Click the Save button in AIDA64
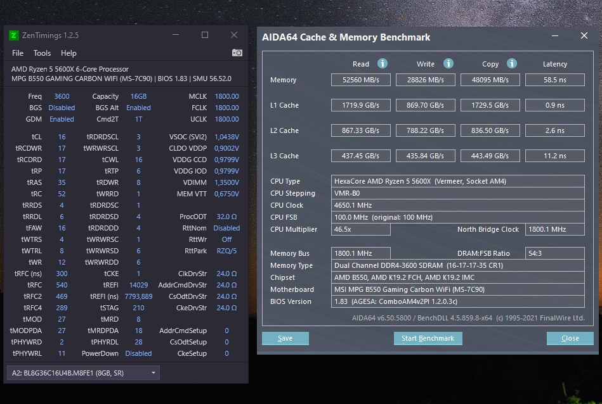This screenshot has height=404, width=602. click(285, 338)
